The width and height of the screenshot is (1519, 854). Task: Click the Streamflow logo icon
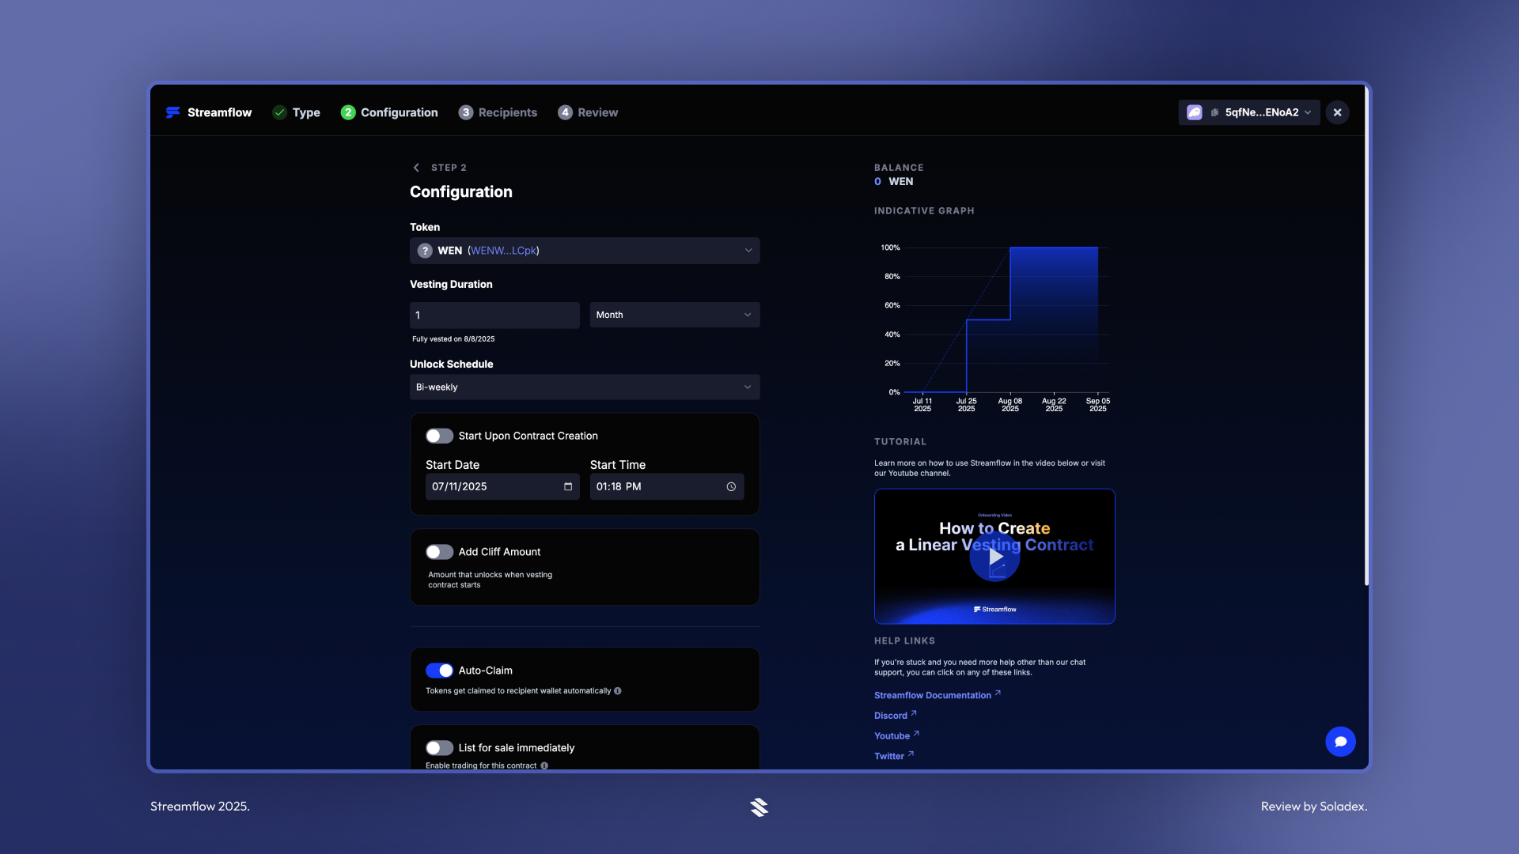[x=172, y=112]
